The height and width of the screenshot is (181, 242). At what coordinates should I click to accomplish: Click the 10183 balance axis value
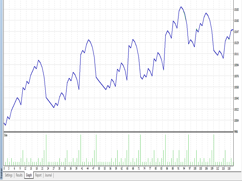tap(236, 9)
